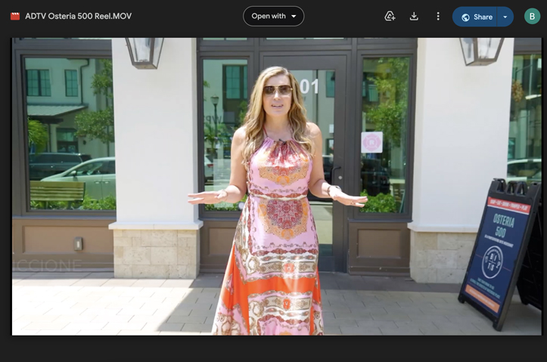Click the red video file icon
Image resolution: width=547 pixels, height=362 pixels.
pos(15,17)
